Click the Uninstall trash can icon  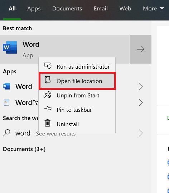pyautogui.click(x=48, y=123)
